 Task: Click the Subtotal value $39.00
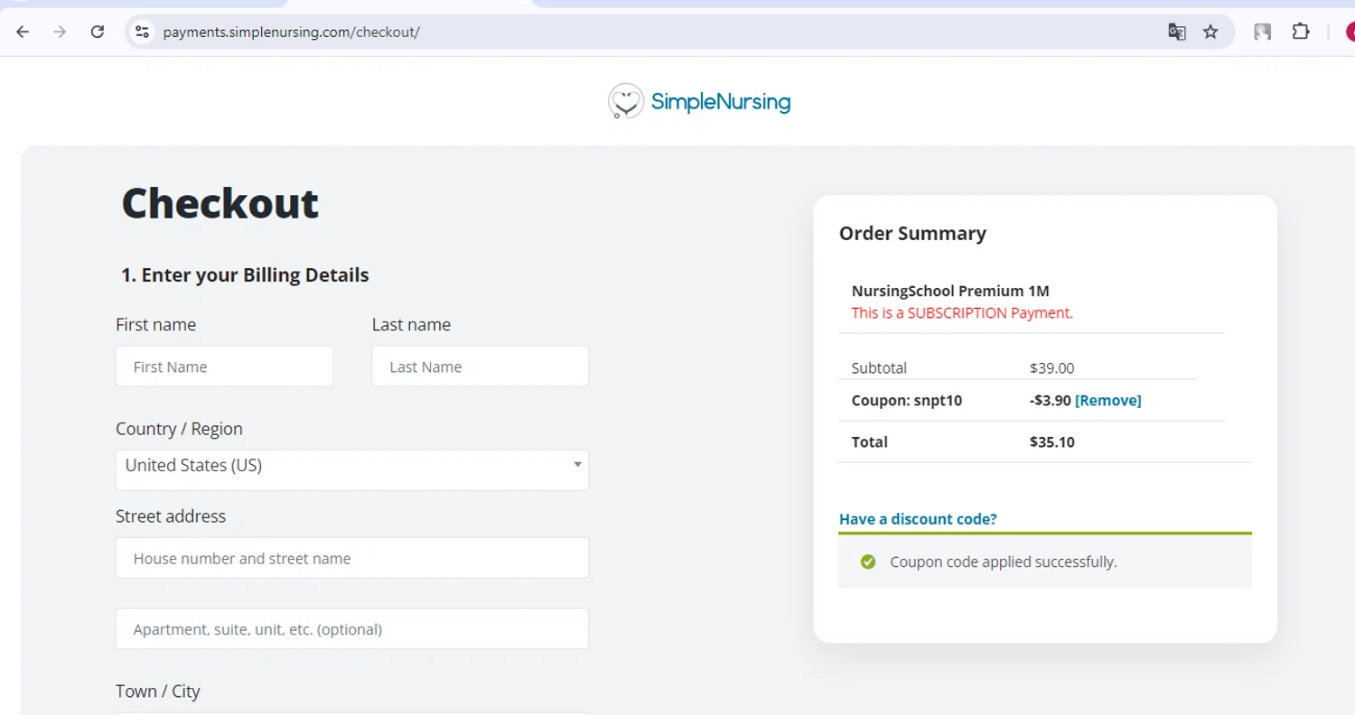click(x=1051, y=368)
